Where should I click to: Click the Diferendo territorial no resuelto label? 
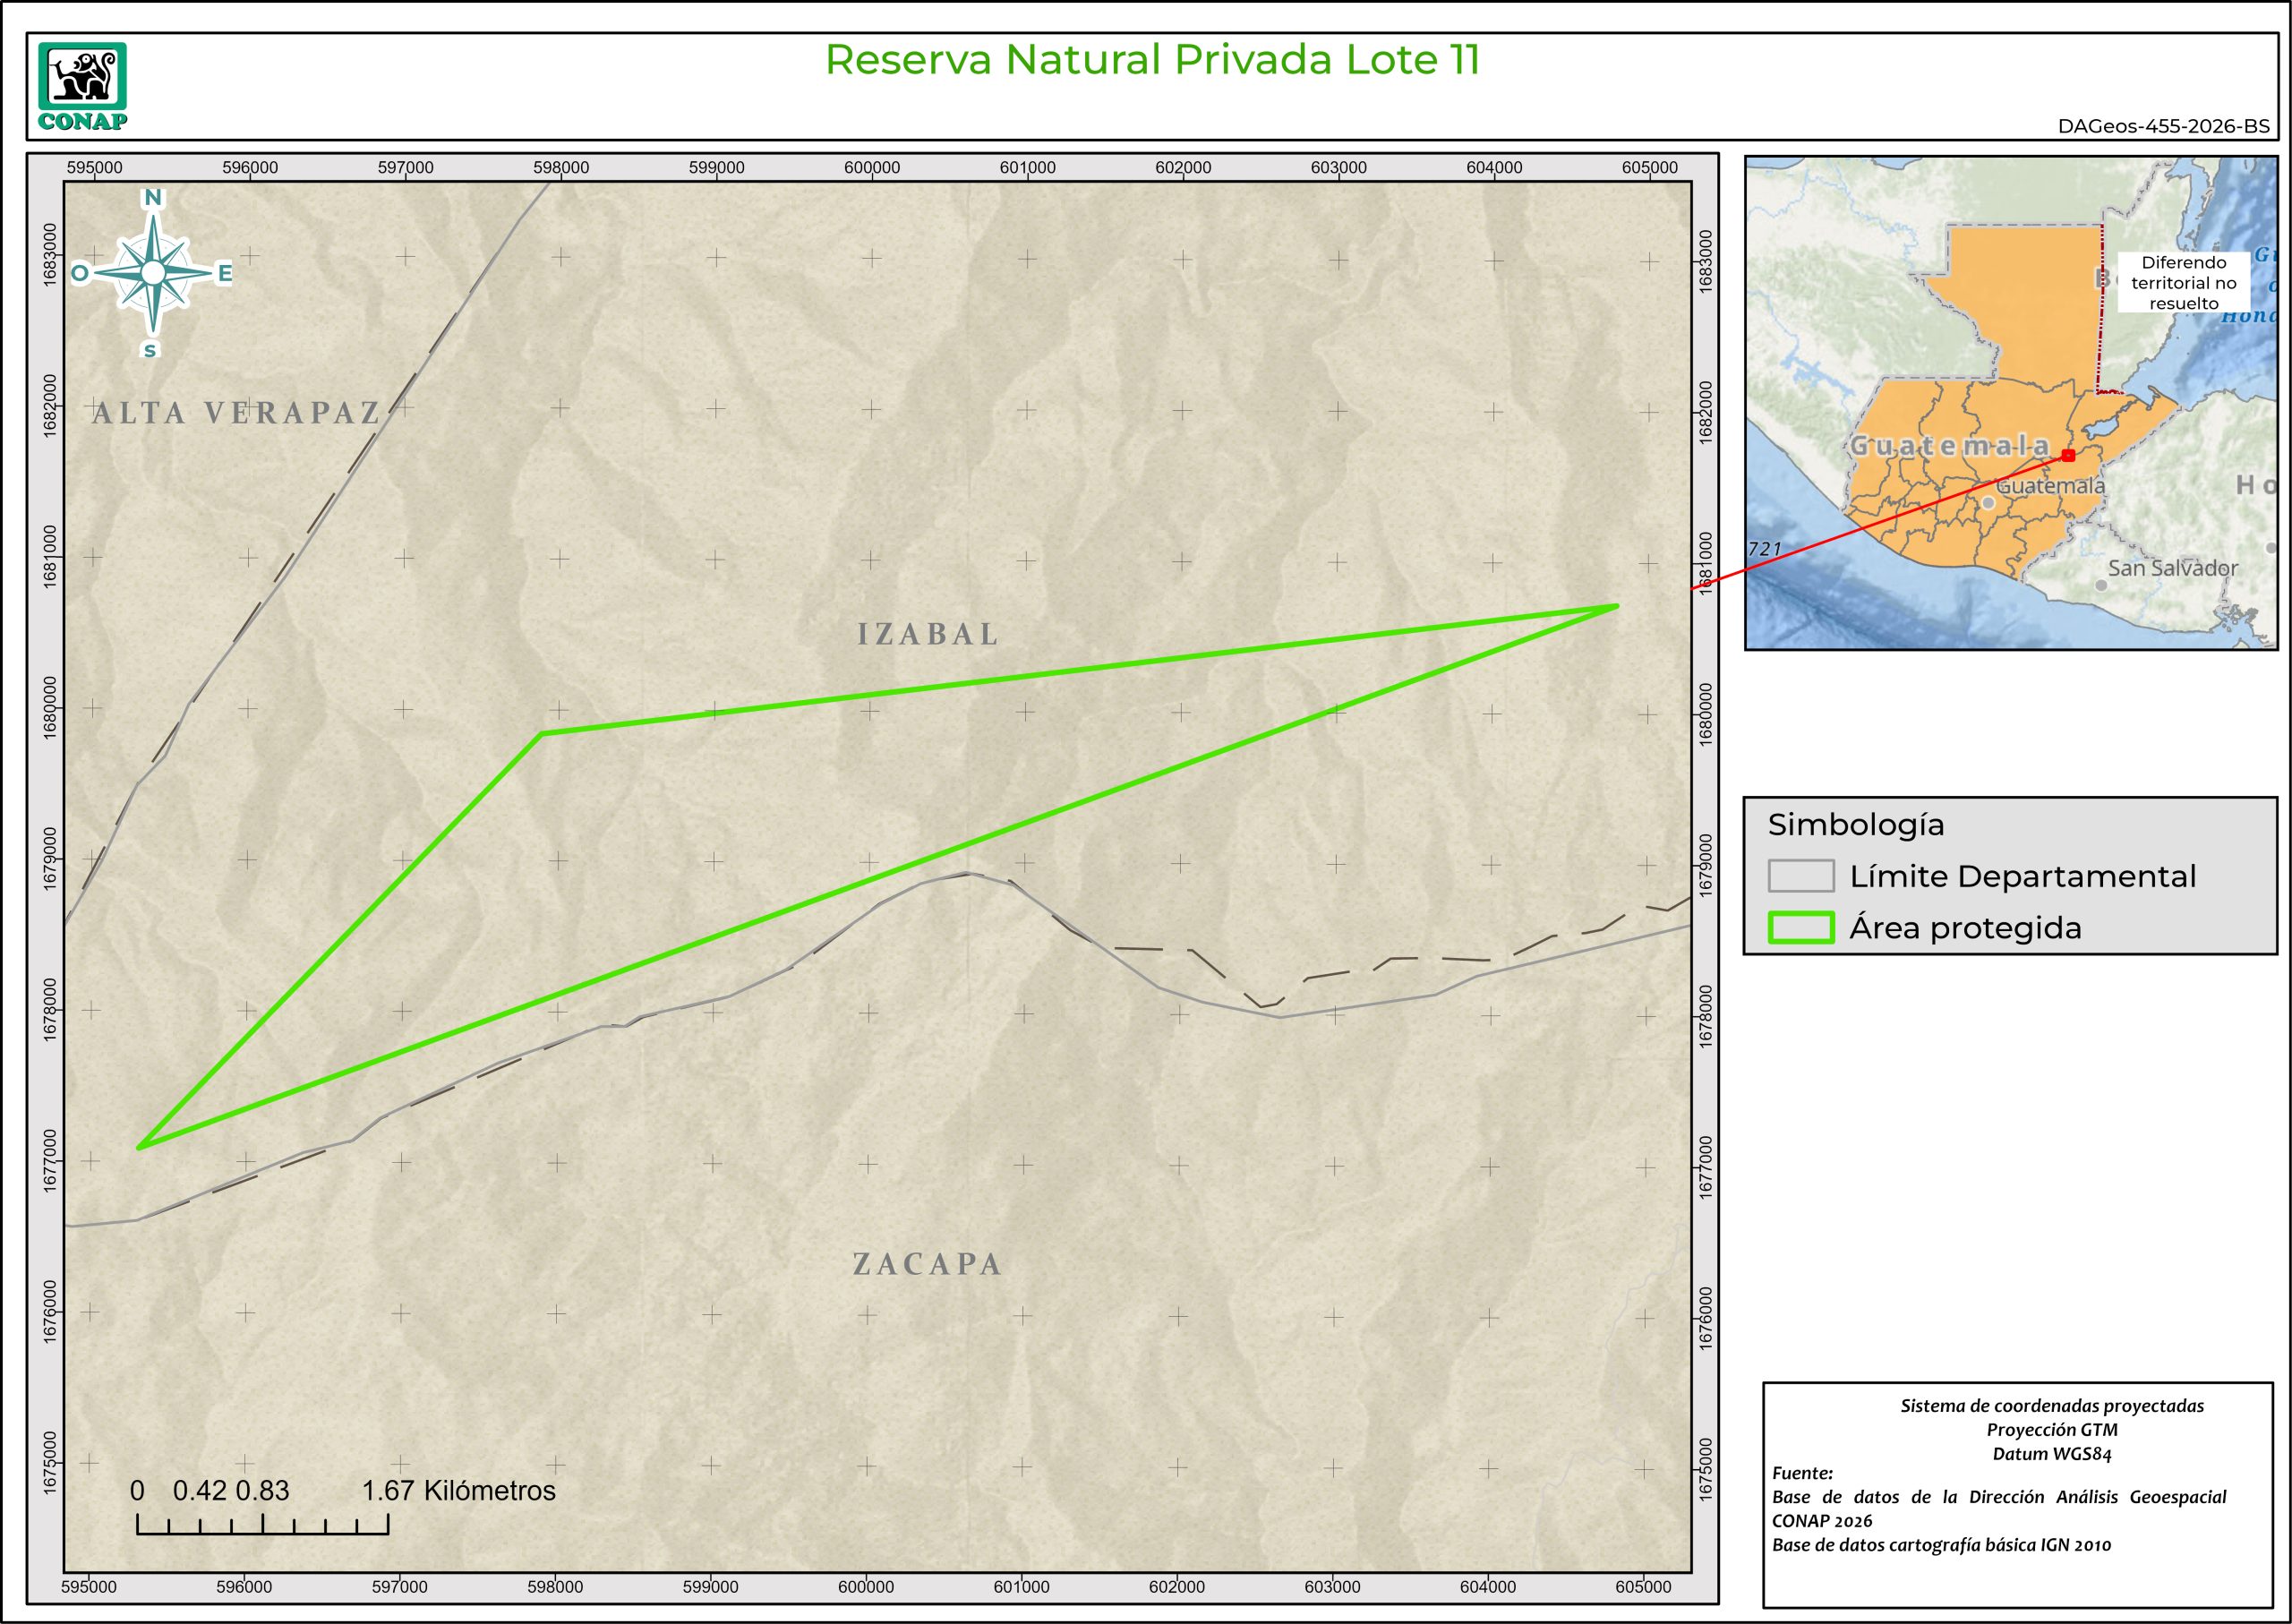click(2183, 283)
